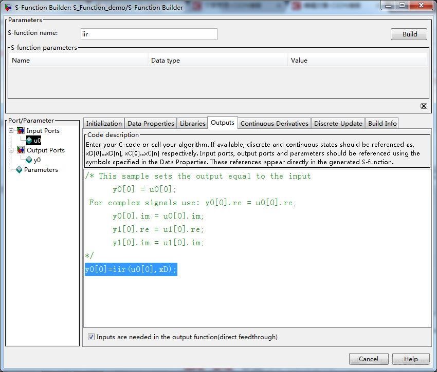
Task: Open the Build Info tab
Action: (382, 123)
